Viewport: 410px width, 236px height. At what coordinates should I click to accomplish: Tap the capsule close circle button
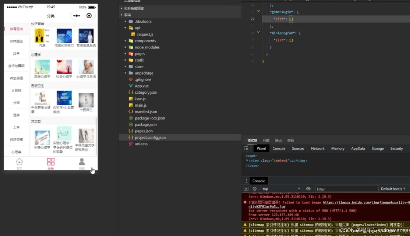click(x=89, y=16)
